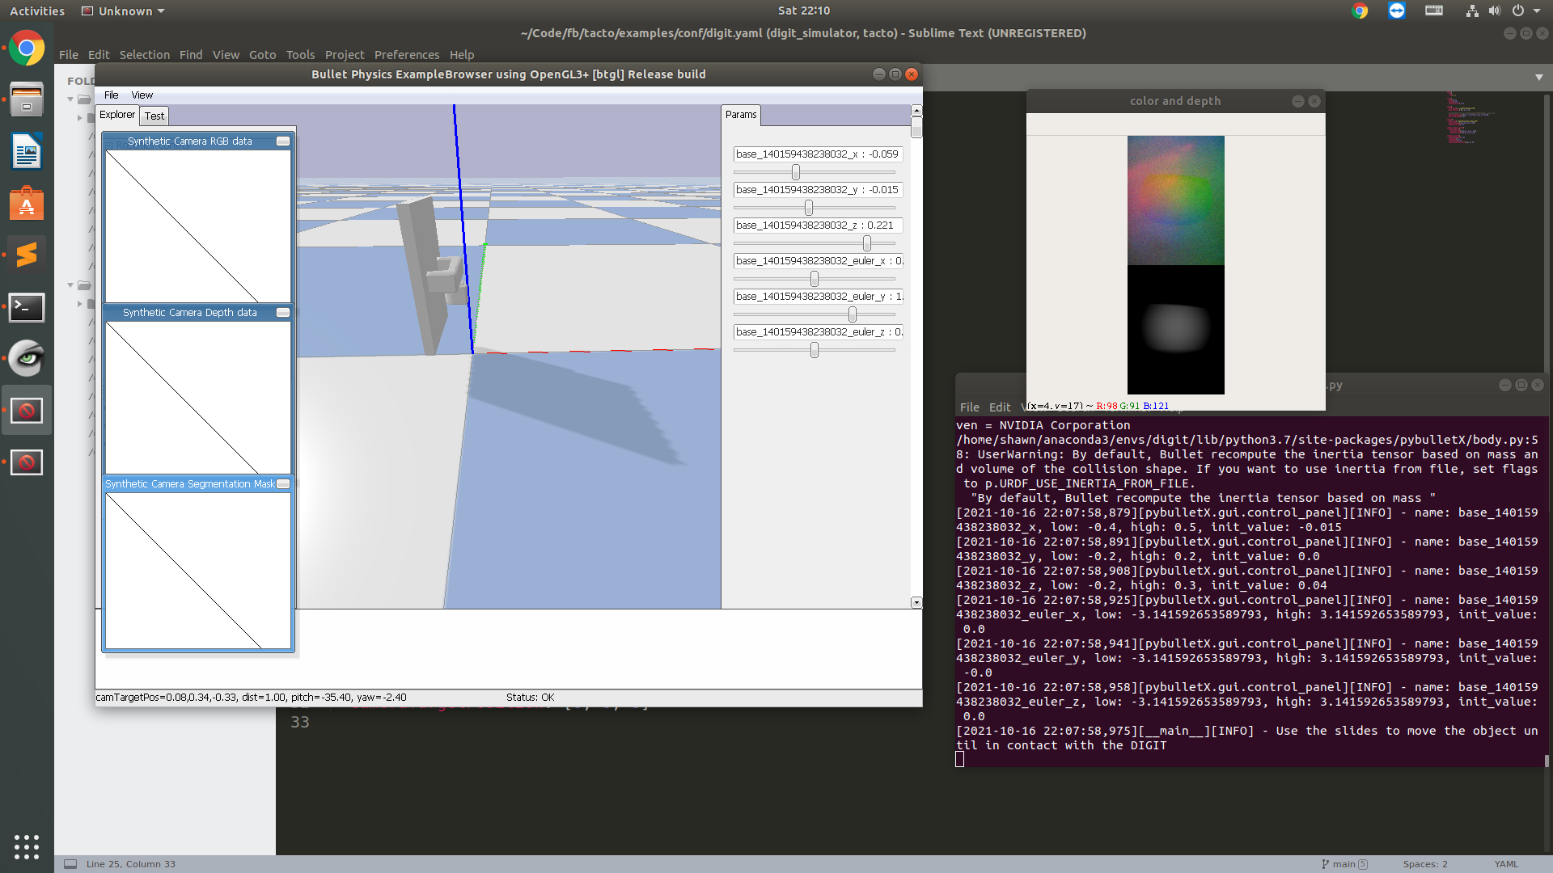Collapse the Synthetic Camera Segmentation Mask panel
The height and width of the screenshot is (873, 1553).
(x=282, y=483)
